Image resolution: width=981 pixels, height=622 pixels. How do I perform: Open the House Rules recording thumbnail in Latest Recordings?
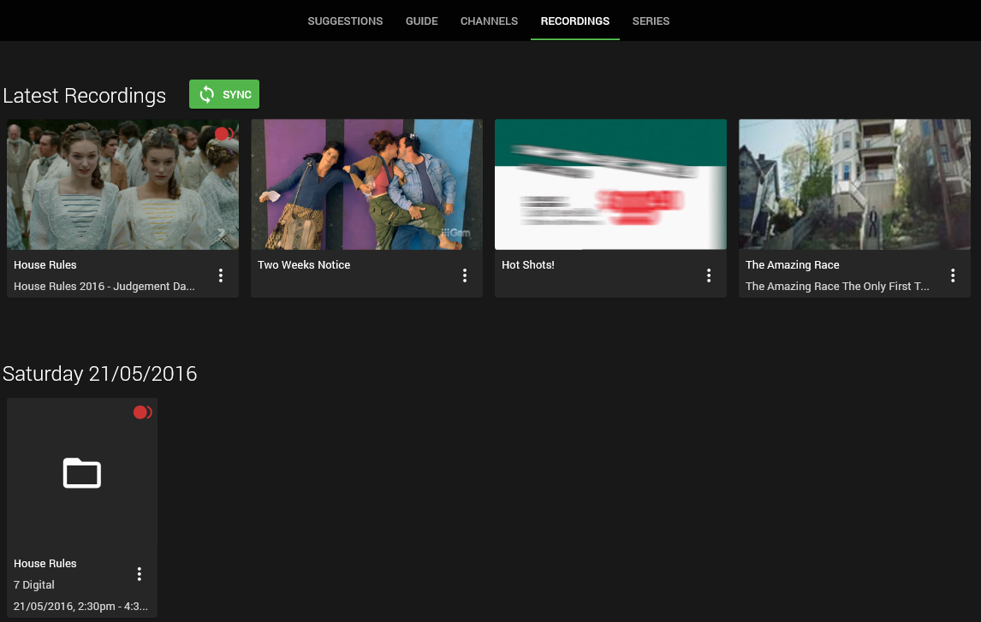pos(122,185)
